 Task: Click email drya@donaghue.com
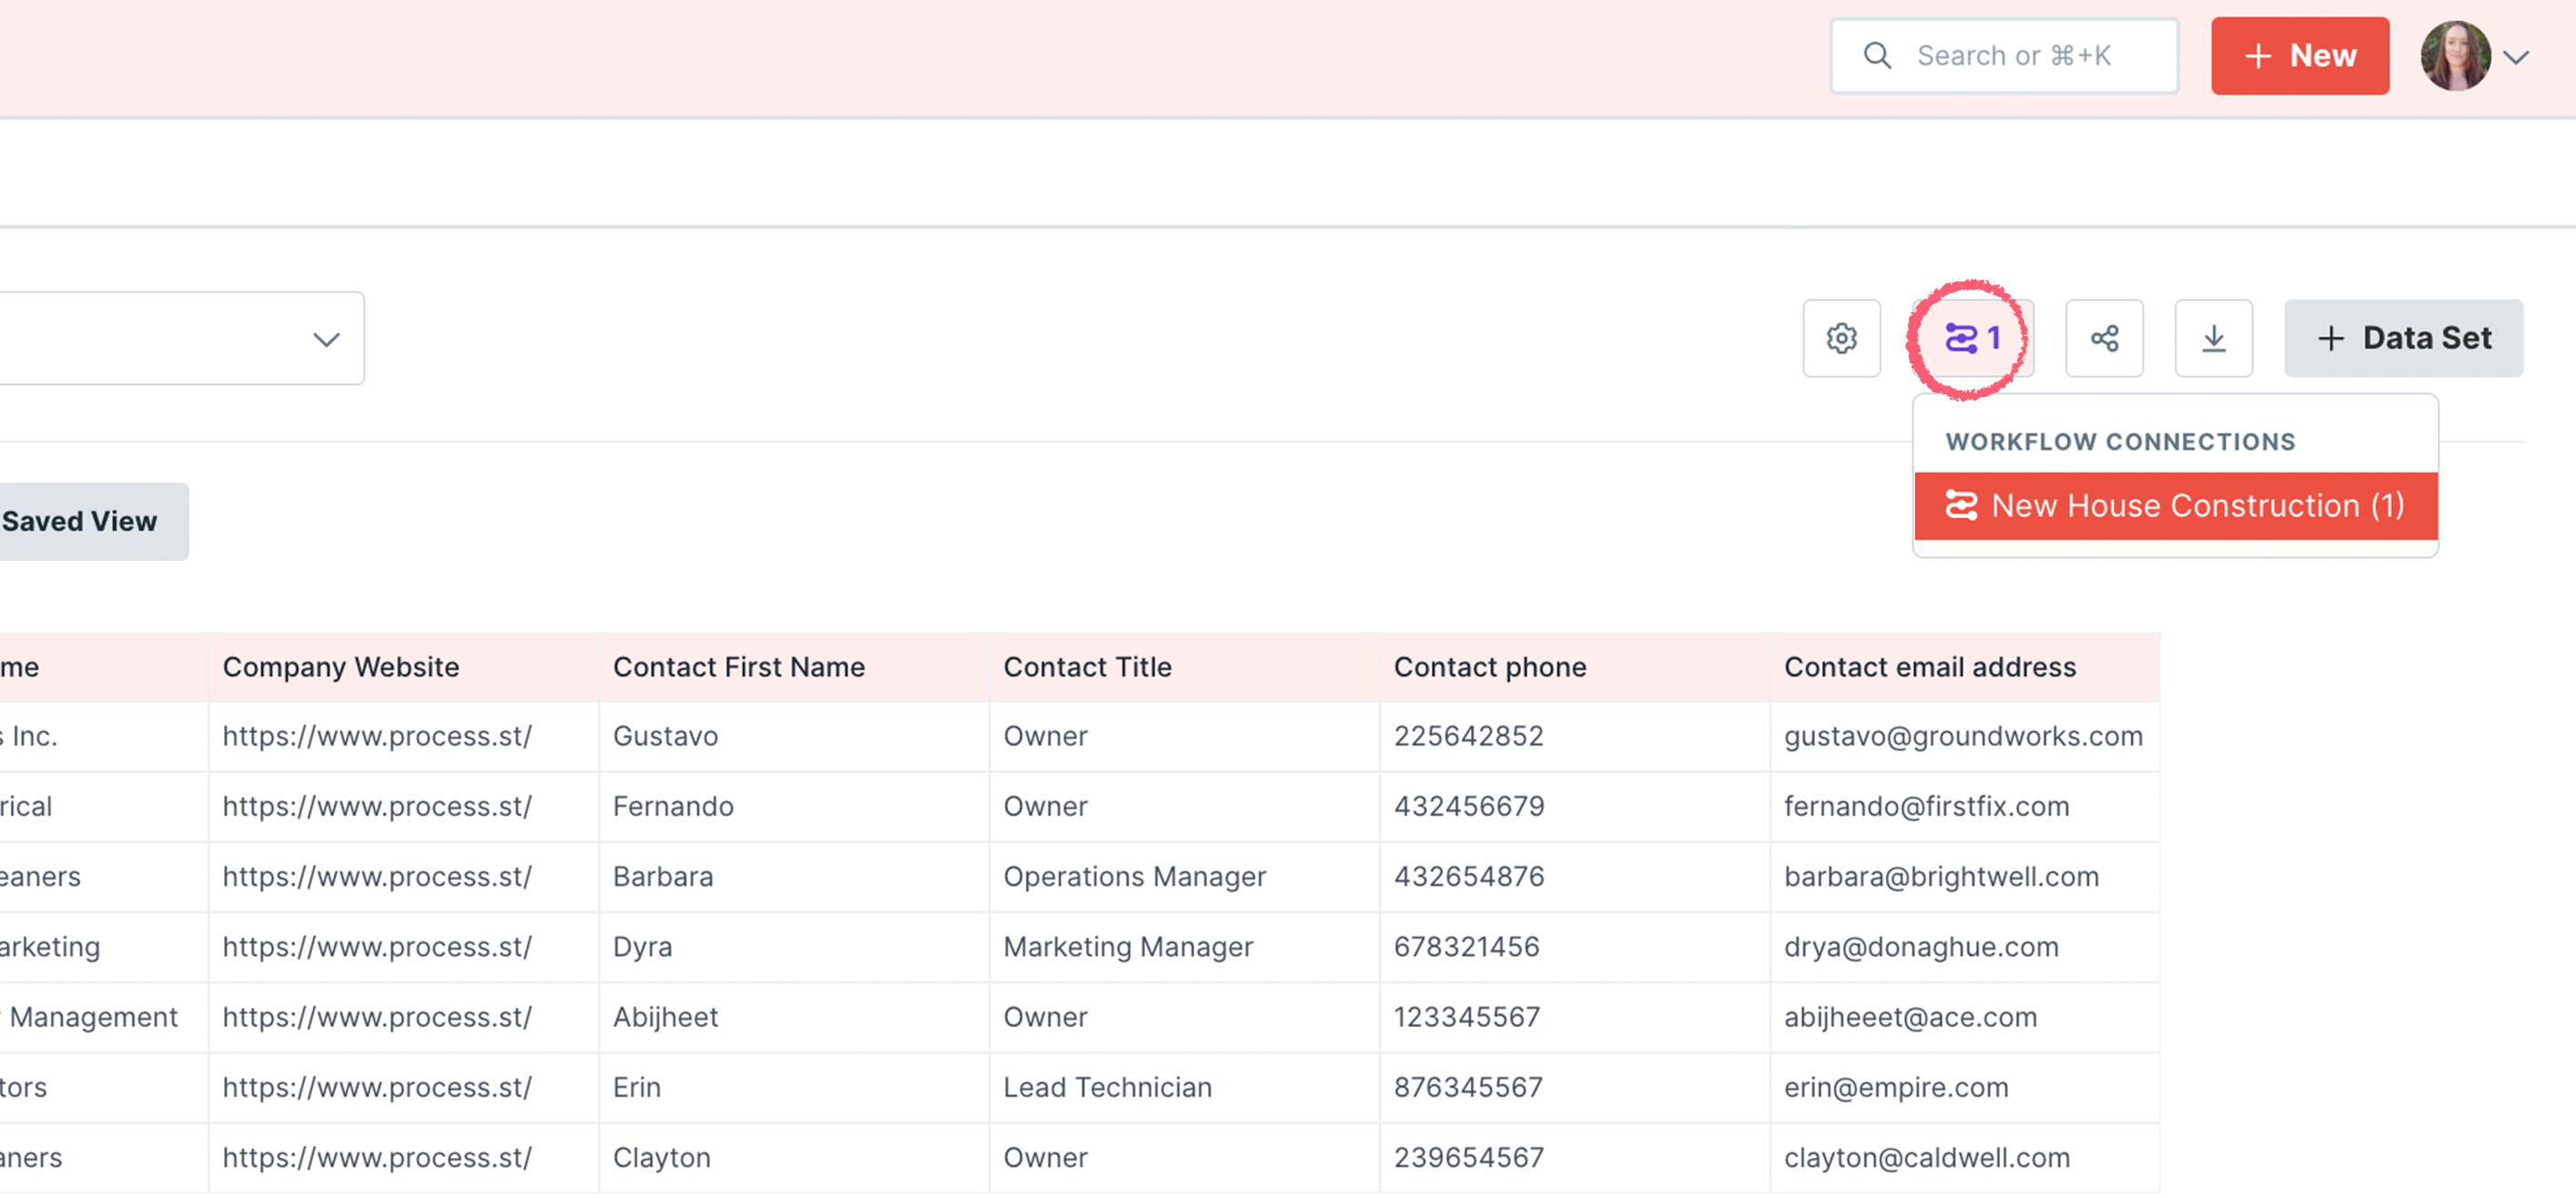(1921, 947)
